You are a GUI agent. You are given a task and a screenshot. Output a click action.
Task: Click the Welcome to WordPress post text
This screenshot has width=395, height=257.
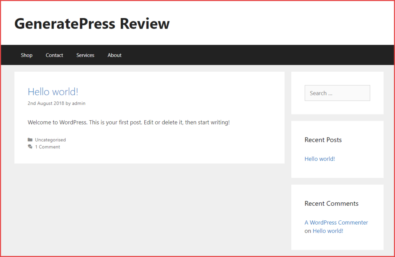[x=128, y=122]
